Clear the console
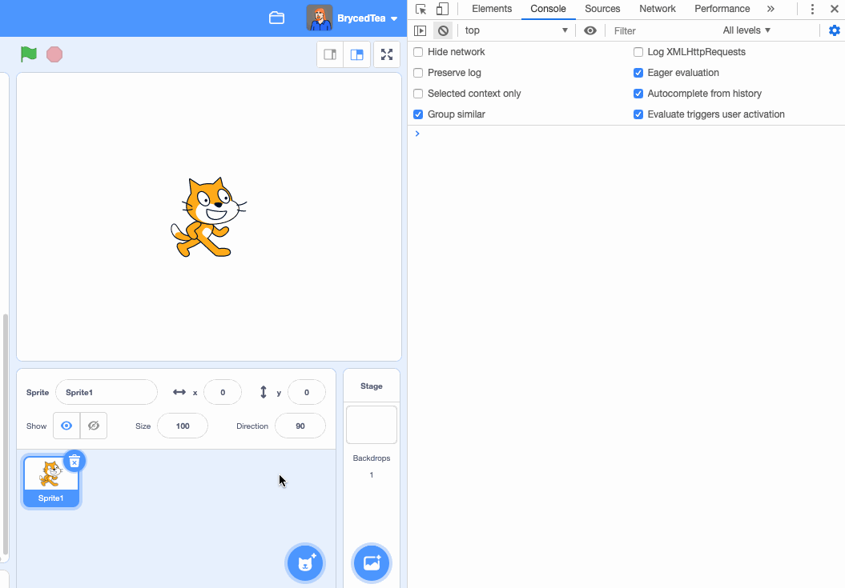 pyautogui.click(x=443, y=30)
